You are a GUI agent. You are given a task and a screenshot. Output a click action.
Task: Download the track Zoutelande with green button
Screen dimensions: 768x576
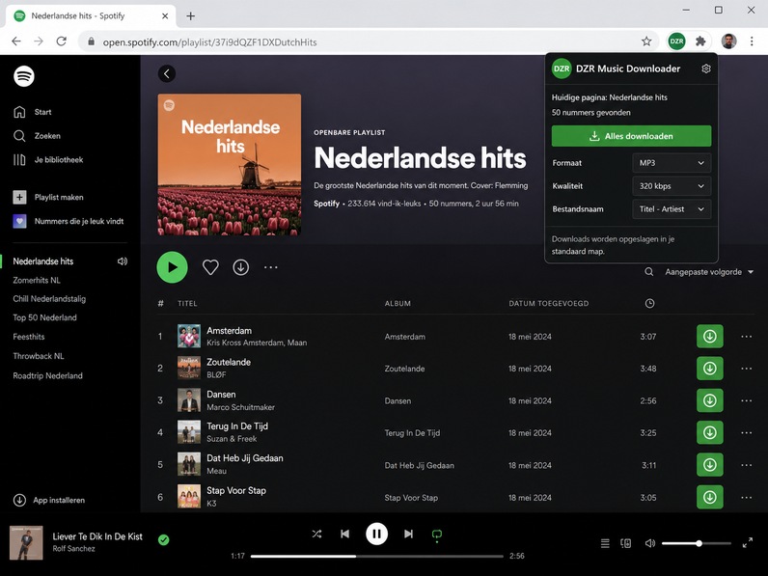click(710, 369)
